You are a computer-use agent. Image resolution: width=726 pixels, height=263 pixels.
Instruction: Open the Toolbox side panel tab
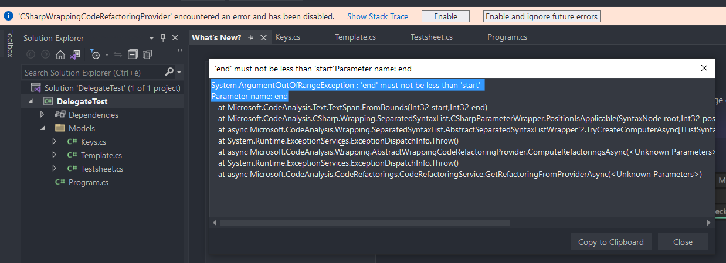[x=9, y=44]
